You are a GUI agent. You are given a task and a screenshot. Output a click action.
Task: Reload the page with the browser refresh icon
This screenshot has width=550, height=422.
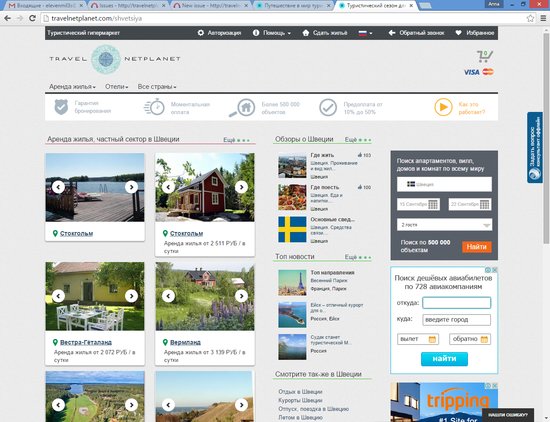coord(32,18)
